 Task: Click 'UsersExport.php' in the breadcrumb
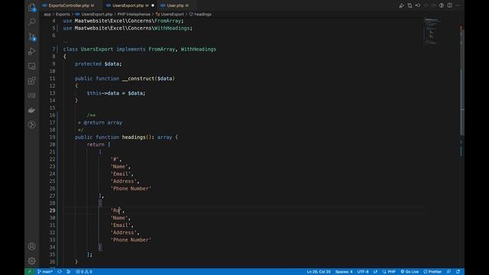click(x=97, y=15)
